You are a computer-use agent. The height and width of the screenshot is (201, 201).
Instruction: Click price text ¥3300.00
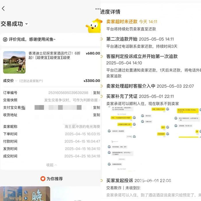[x=92, y=81]
